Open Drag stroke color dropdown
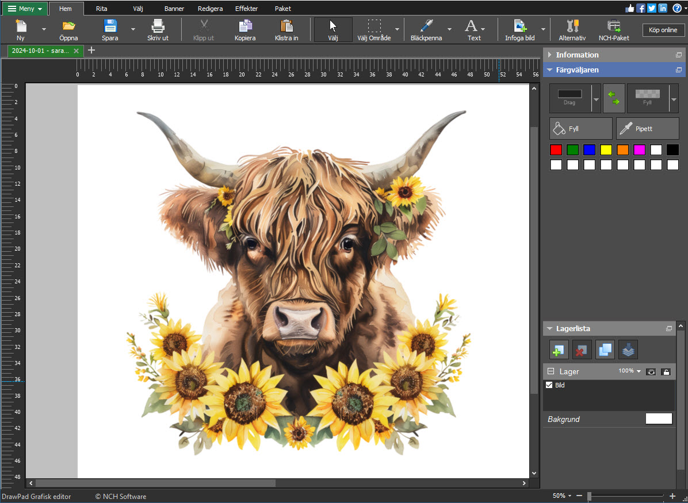This screenshot has height=503, width=688. click(596, 99)
